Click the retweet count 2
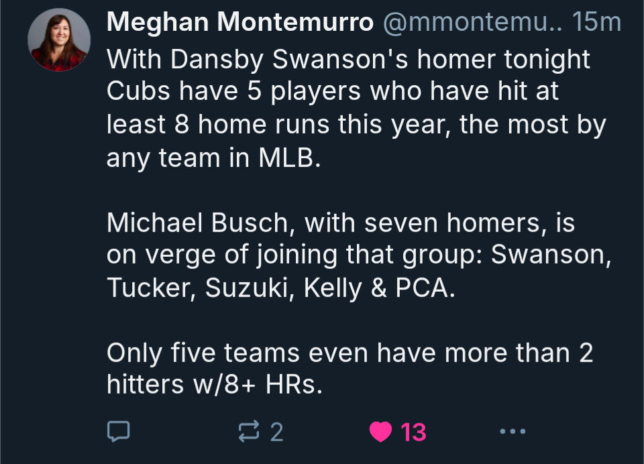Viewport: 644px width, 464px height. click(x=276, y=432)
